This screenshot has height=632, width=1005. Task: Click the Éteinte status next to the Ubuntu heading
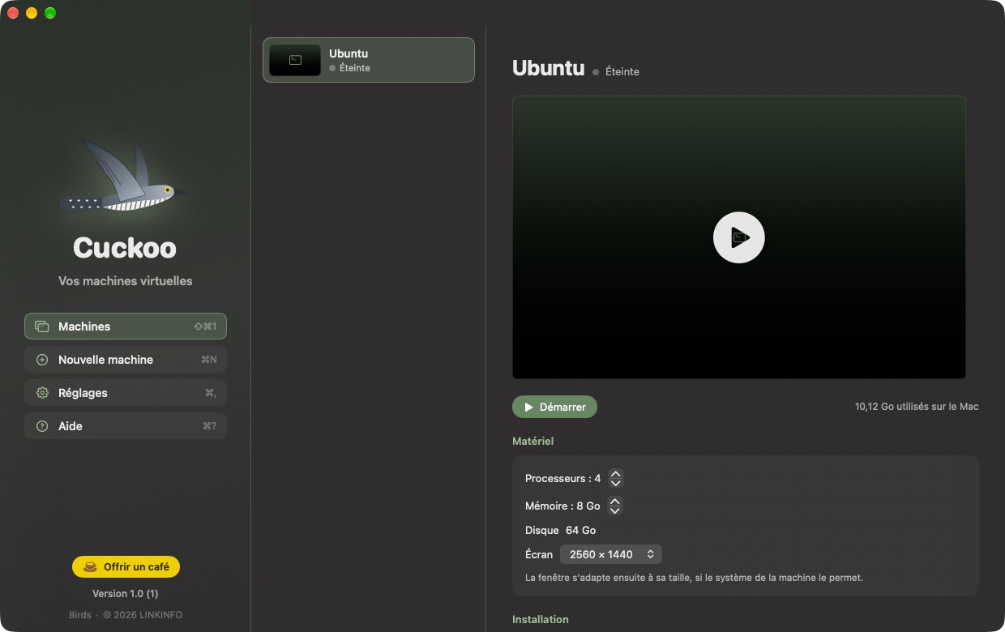point(616,71)
